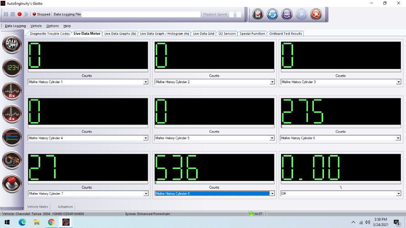Viewport: 406px width, 228px height.
Task: Open the O2 sensor sidebar icon
Action: point(12,161)
